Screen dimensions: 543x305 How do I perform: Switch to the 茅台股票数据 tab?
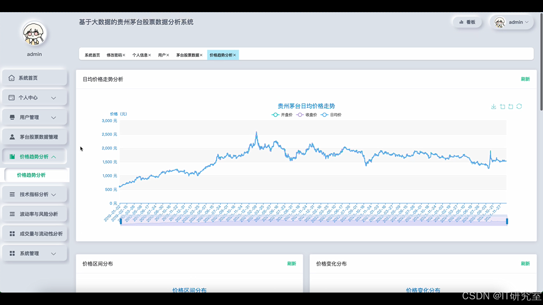pos(188,55)
